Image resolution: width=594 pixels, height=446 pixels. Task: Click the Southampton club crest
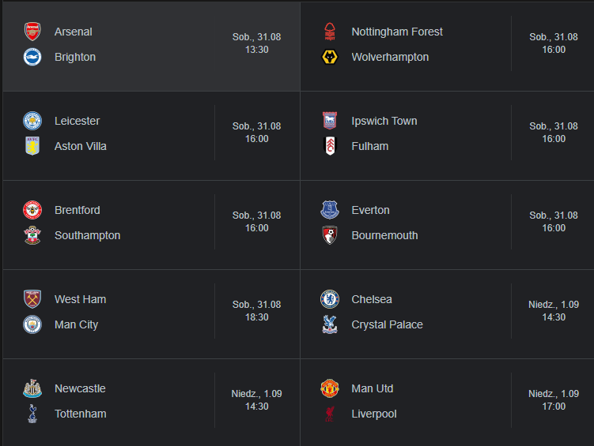tap(32, 235)
